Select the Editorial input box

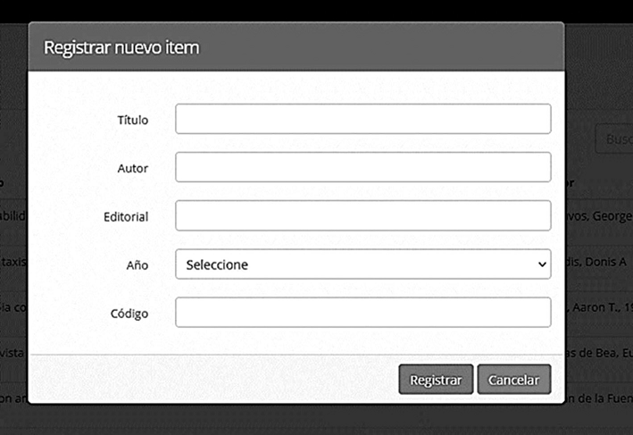(x=362, y=215)
